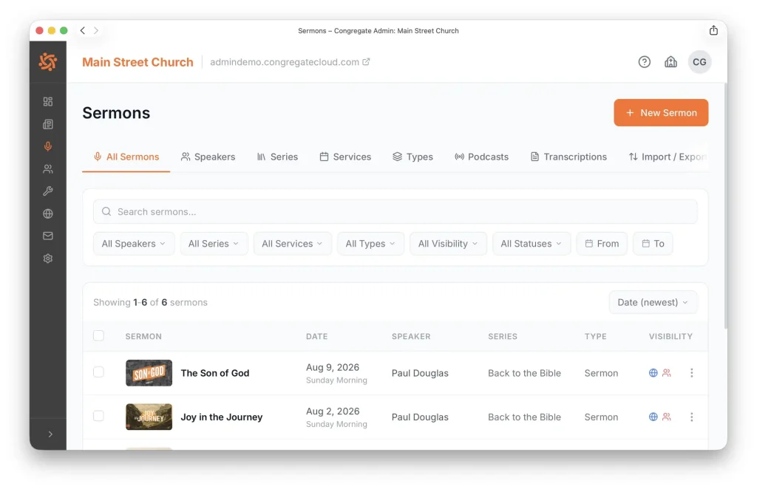The width and height of the screenshot is (757, 489).
Task: Open The Son of God sermon thumbnail
Action: click(149, 373)
